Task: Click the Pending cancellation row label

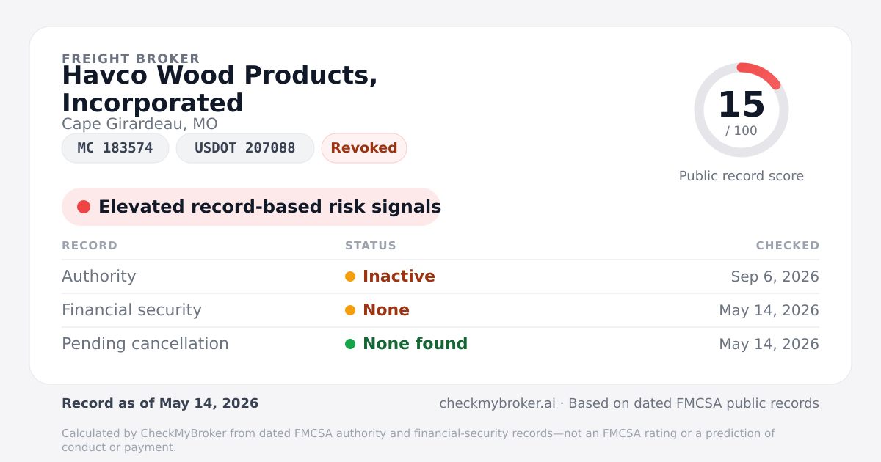Action: (x=145, y=344)
